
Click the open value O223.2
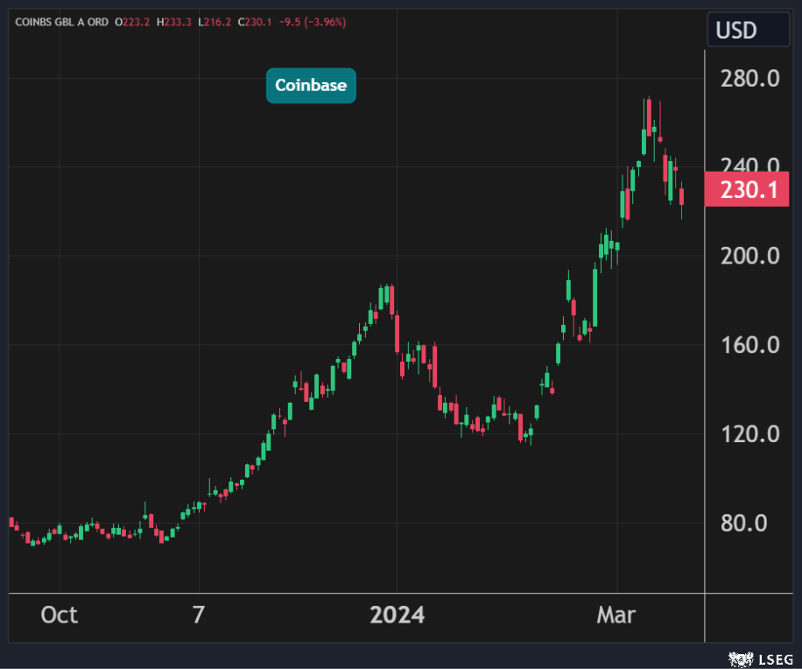tap(133, 22)
